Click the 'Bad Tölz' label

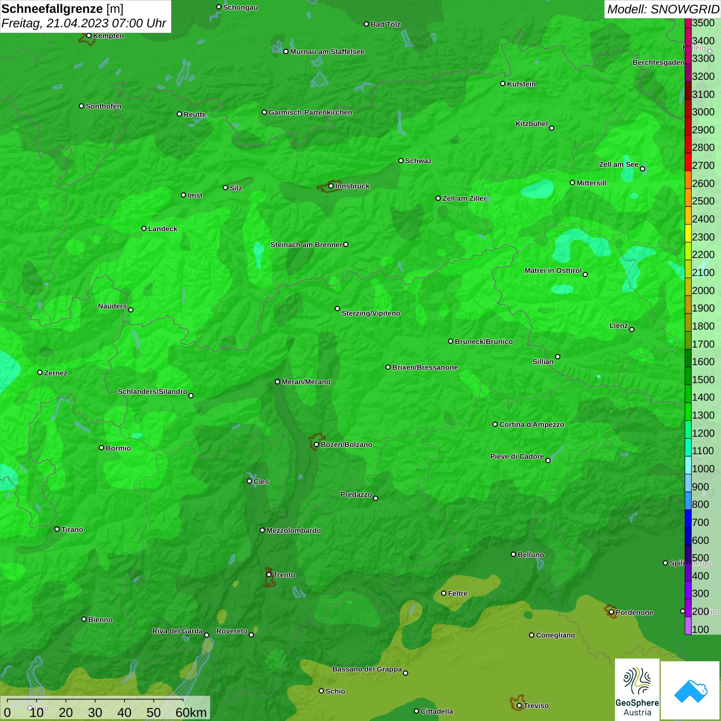pos(386,24)
